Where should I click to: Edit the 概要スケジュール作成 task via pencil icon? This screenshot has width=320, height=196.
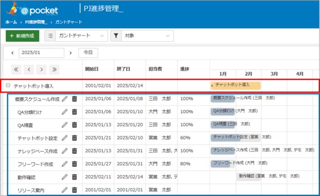(65, 99)
